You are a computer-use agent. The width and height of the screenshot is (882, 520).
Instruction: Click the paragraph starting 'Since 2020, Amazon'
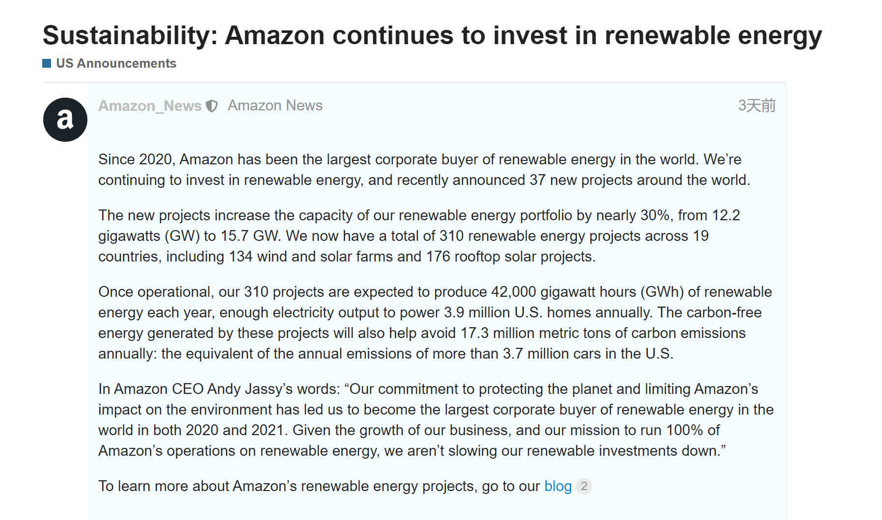click(424, 170)
